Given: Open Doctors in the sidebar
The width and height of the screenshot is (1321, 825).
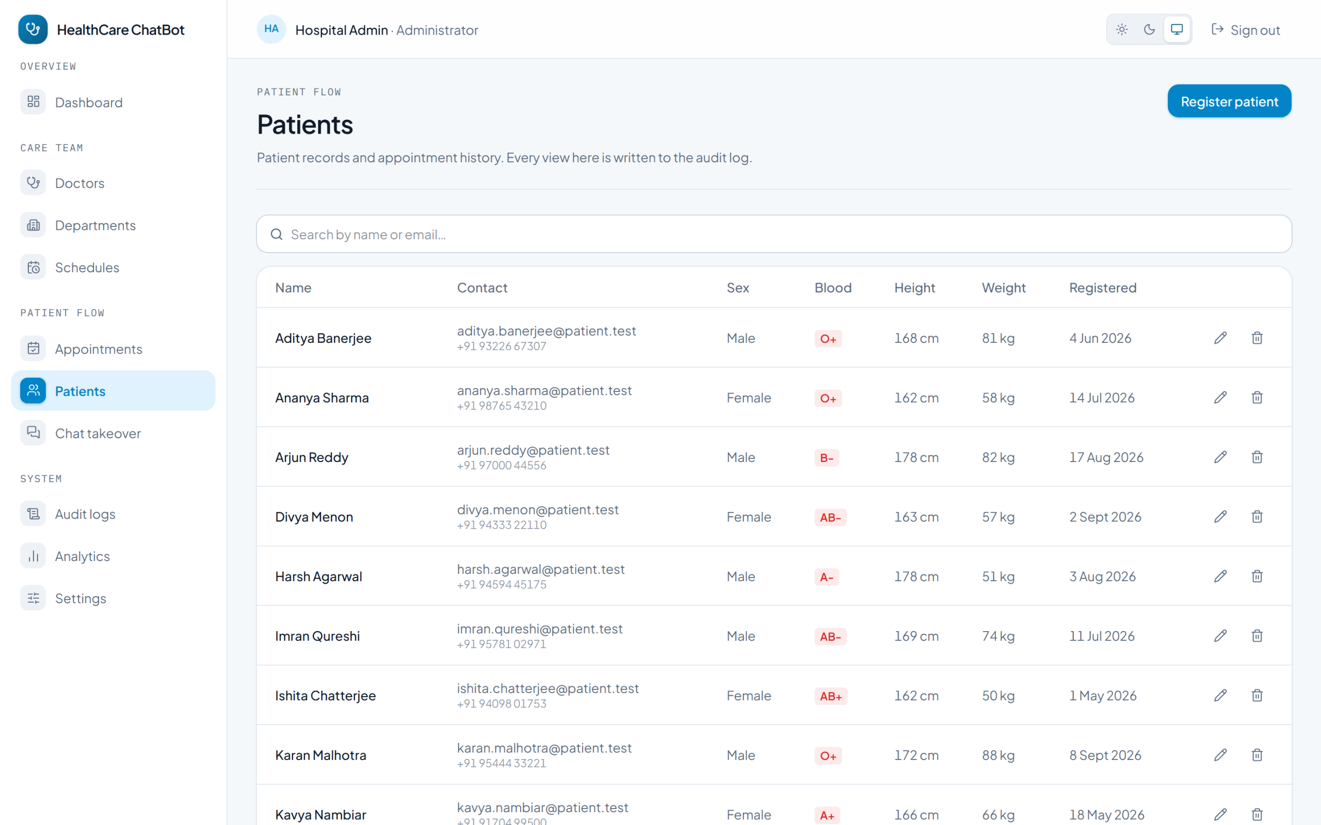Looking at the screenshot, I should pos(113,183).
